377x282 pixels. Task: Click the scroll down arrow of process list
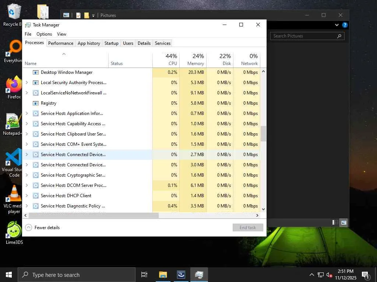pos(263,209)
